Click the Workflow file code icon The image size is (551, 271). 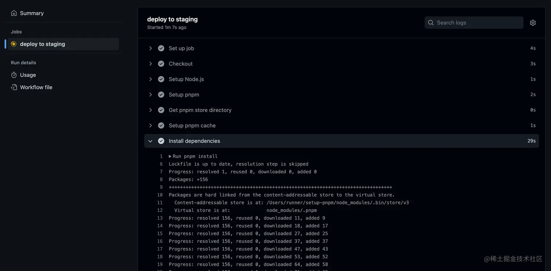pos(14,87)
